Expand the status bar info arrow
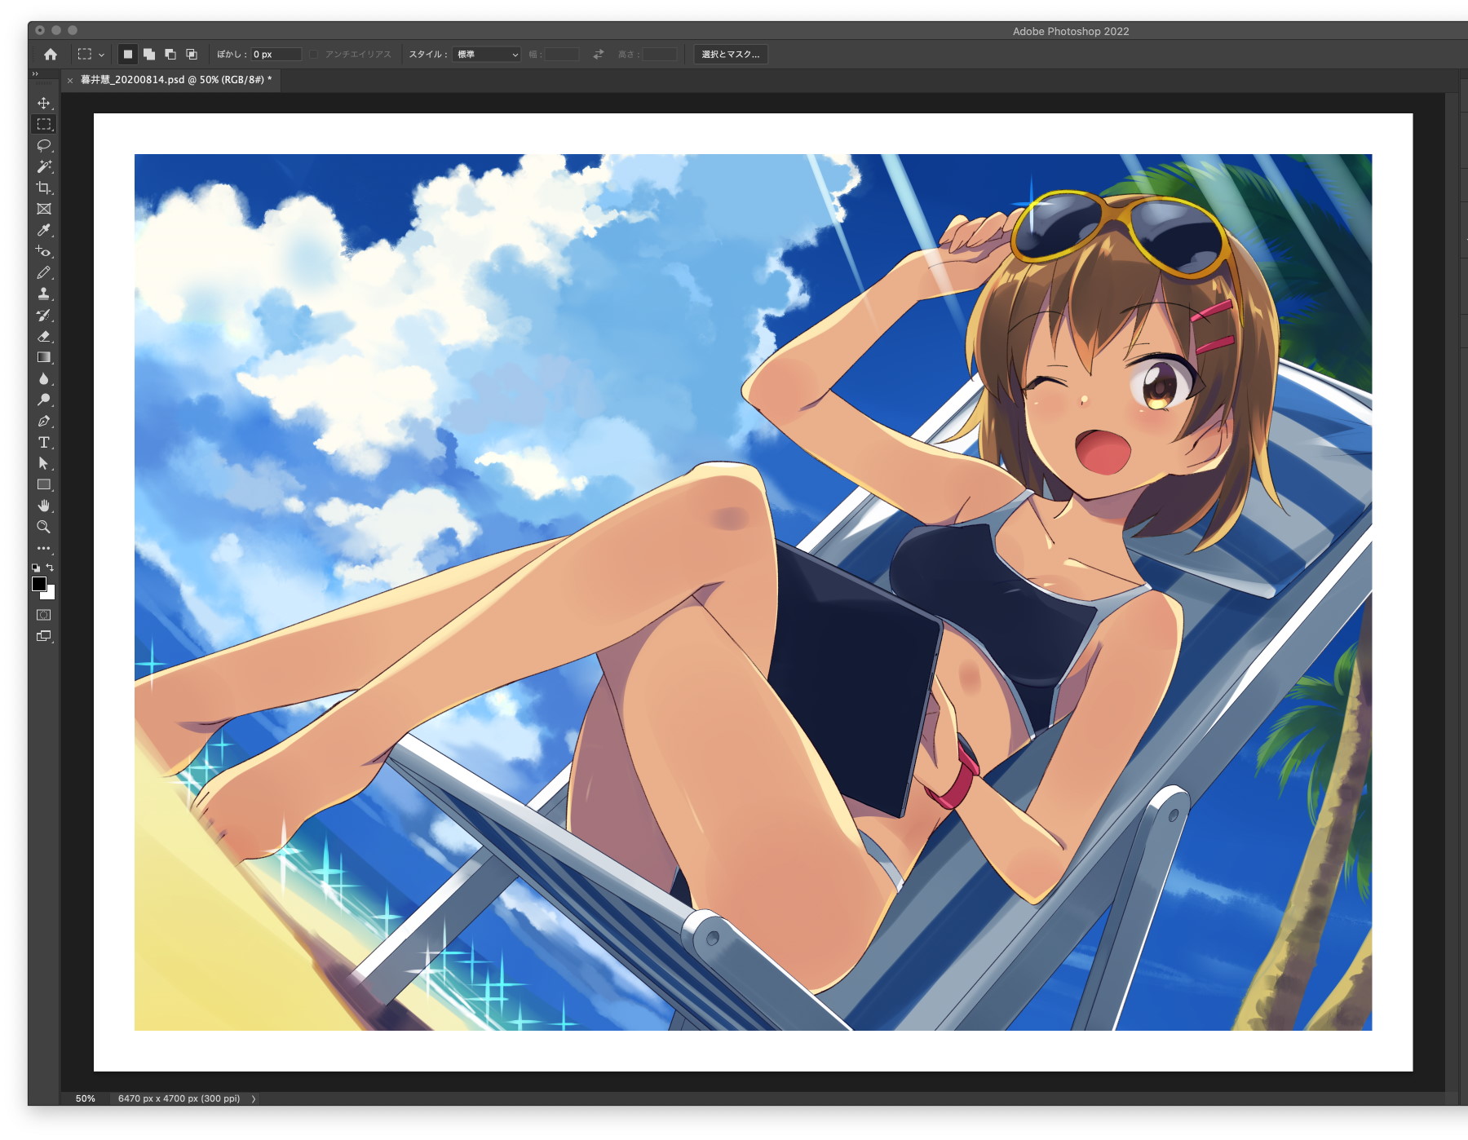This screenshot has width=1468, height=1140. tap(254, 1098)
